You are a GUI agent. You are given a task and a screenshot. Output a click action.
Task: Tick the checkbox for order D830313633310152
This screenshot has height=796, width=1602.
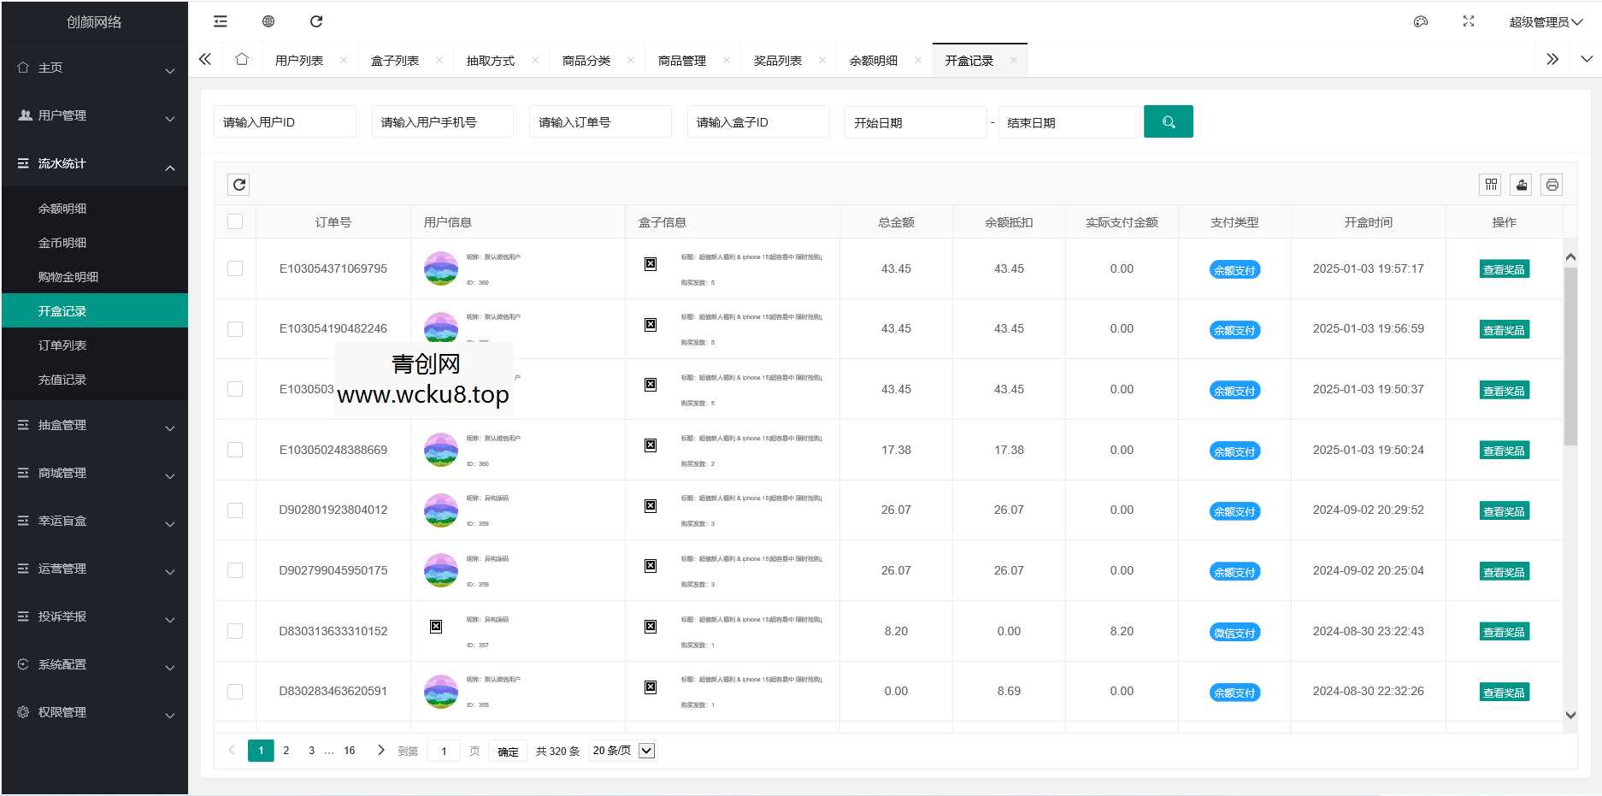(x=235, y=630)
